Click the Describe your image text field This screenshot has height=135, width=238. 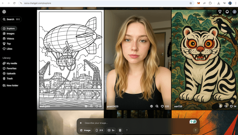tap(134, 123)
